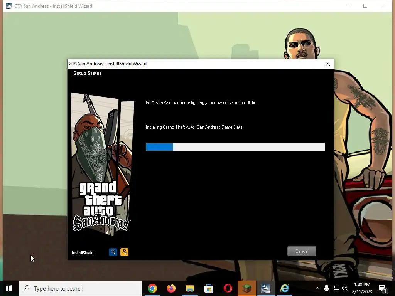Screen dimensions: 395x296
Task: Select the InstallShield setup taskbar icon
Action: pos(265,288)
